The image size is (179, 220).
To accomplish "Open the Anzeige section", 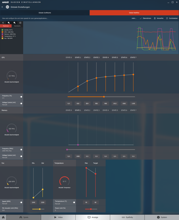I will (x=93, y=217).
